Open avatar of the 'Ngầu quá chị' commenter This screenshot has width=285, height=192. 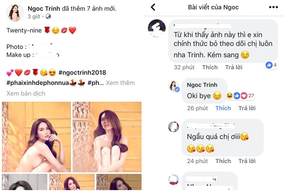[174, 126]
